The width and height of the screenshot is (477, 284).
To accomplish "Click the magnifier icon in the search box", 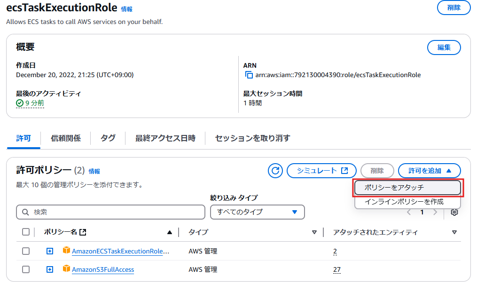I will pyautogui.click(x=25, y=212).
